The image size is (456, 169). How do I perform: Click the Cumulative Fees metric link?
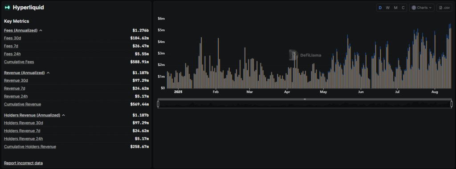pyautogui.click(x=19, y=62)
